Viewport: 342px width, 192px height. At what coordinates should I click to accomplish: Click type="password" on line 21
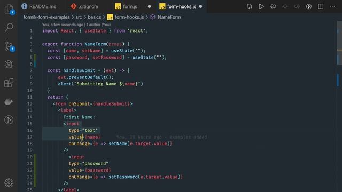pyautogui.click(x=89, y=164)
